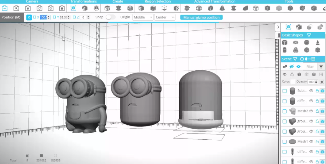
Task: Toggle lock icon on Subt... row
Action: (x=317, y=91)
